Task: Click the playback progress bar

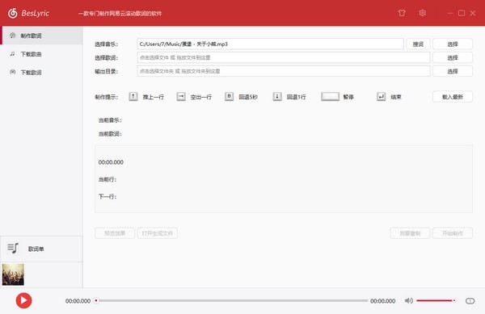Action: [x=232, y=300]
